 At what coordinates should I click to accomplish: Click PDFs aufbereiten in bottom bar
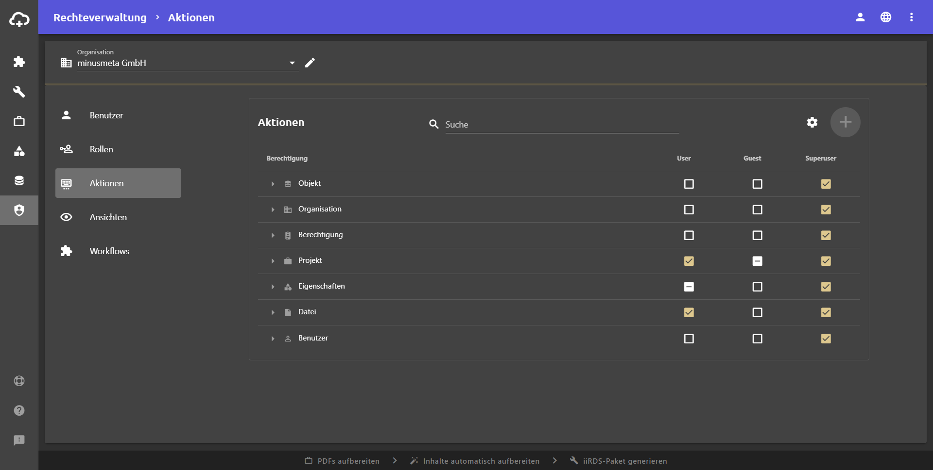(x=342, y=461)
